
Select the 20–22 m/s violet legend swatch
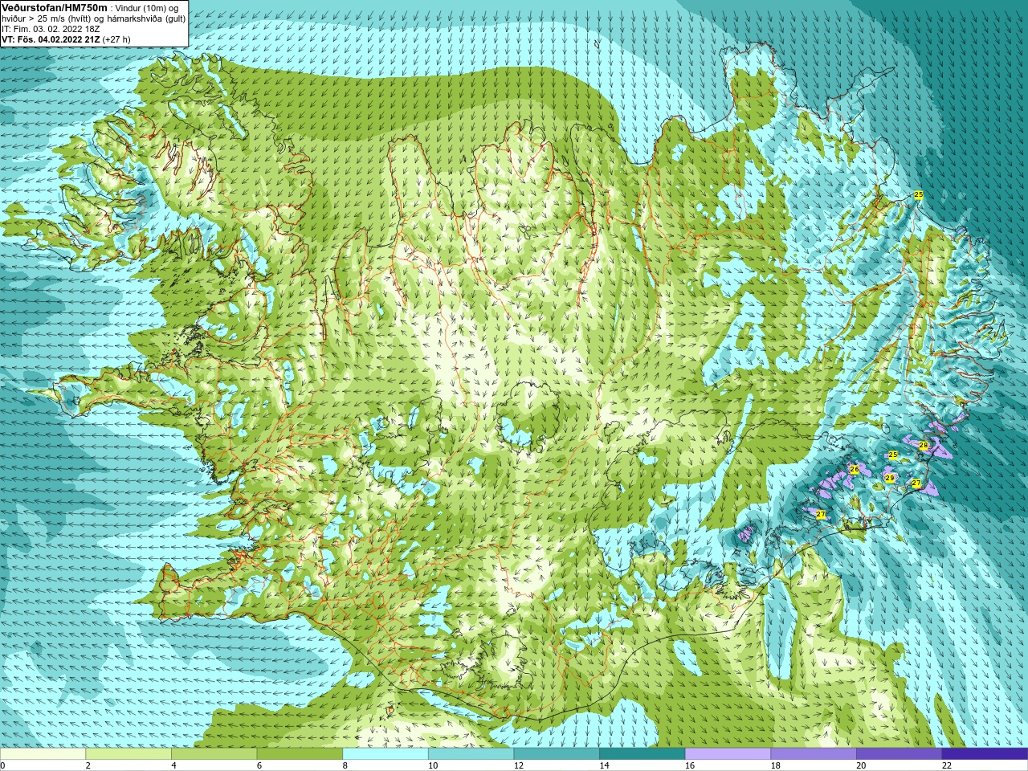[x=899, y=754]
